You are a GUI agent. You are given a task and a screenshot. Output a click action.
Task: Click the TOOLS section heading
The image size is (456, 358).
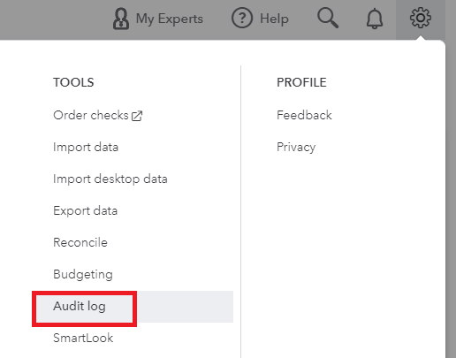click(73, 82)
